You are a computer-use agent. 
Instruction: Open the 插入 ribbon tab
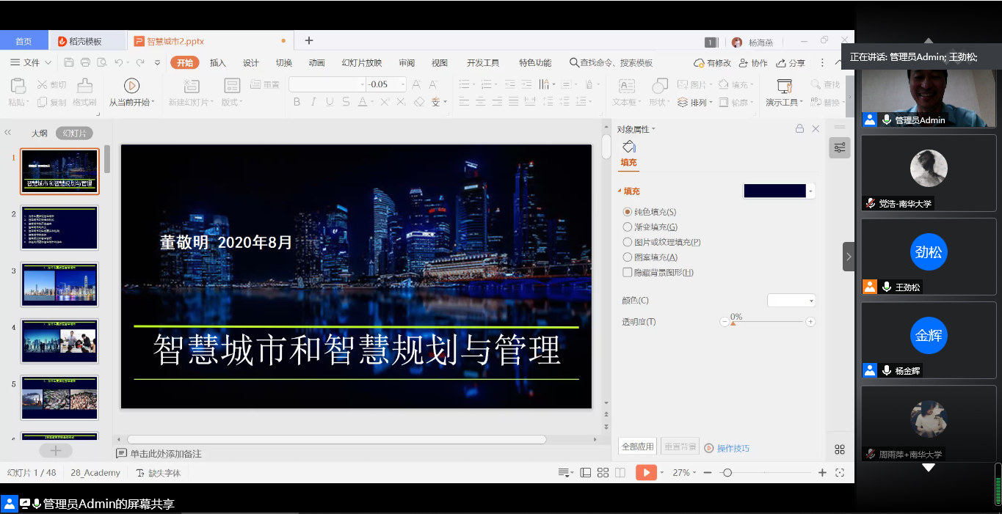click(218, 63)
